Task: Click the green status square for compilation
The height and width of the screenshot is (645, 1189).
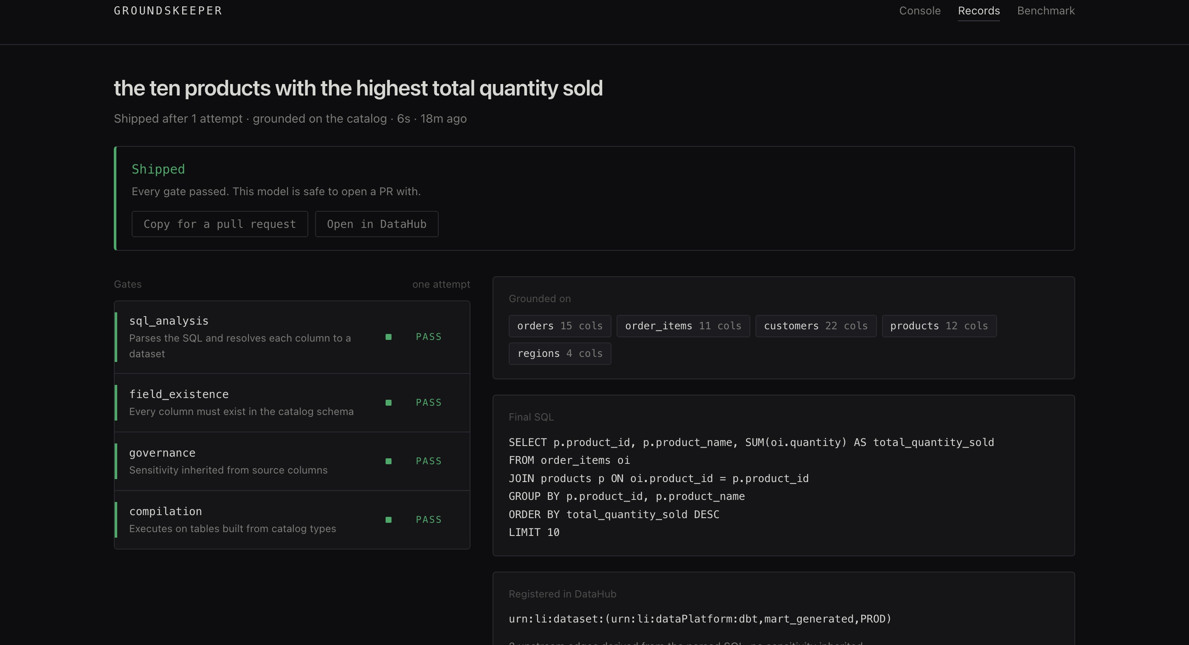Action: pyautogui.click(x=388, y=520)
